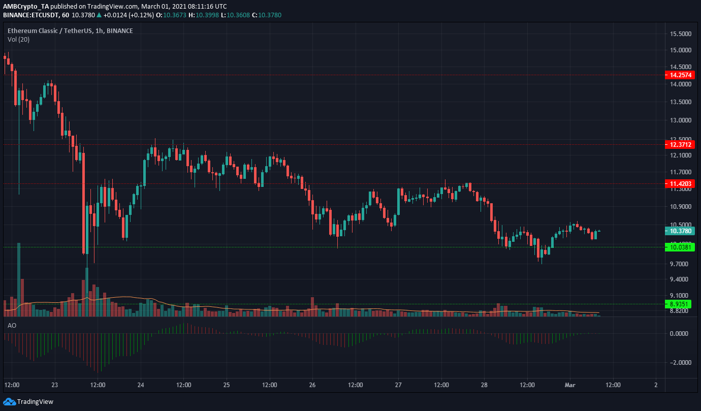Click the AO indicator label
The height and width of the screenshot is (411, 701).
(x=11, y=325)
